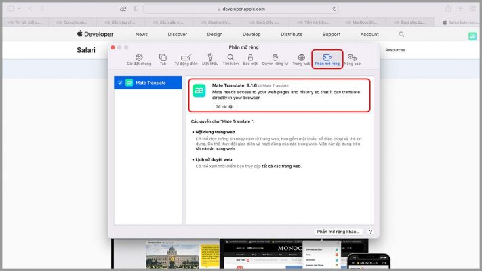482x271 pixels.
Task: Select Trang web websites pane
Action: point(301,60)
